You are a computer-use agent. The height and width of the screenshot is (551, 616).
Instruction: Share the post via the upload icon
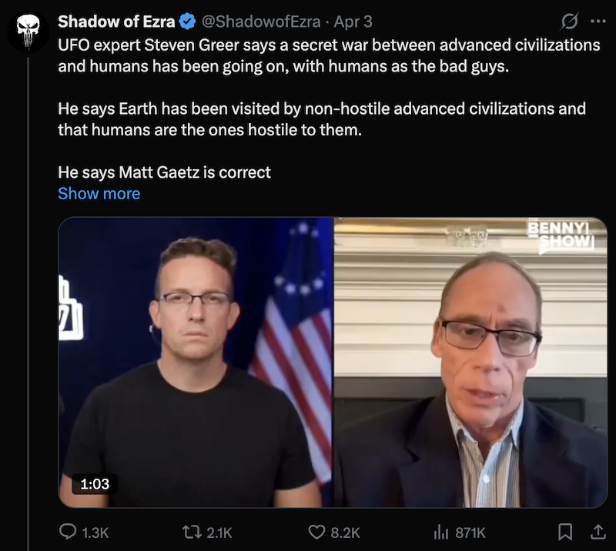tap(600, 532)
